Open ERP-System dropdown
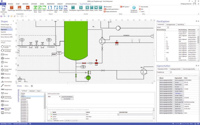The width and height of the screenshot is (200, 125). 125,7
